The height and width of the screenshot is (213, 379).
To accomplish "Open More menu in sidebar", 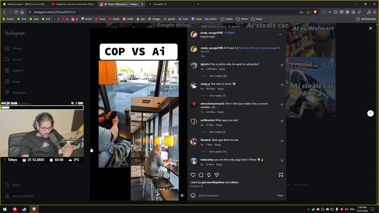I will pyautogui.click(x=12, y=185).
